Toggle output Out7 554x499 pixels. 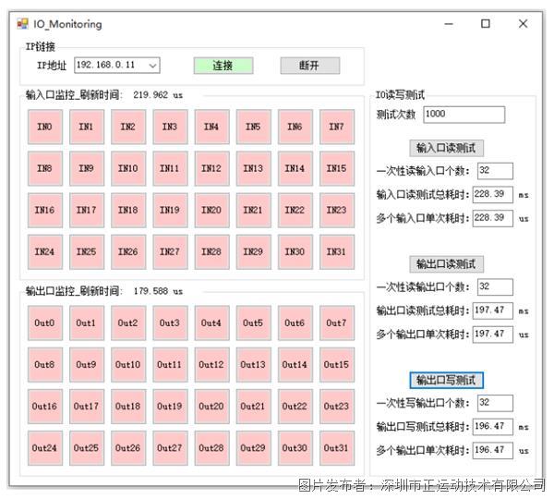tap(337, 323)
